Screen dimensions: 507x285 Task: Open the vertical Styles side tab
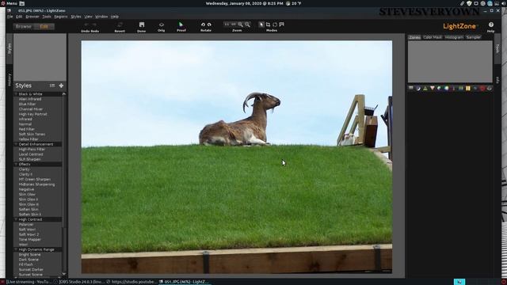coord(10,48)
